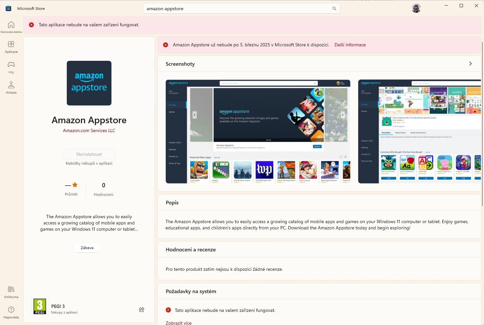The image size is (484, 325).
Task: Select the Aplikace section icon
Action: click(11, 46)
